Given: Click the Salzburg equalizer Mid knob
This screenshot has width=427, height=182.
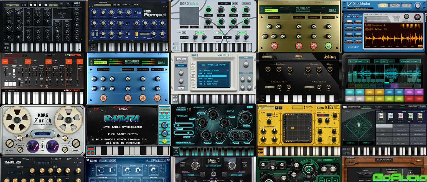Looking at the screenshot, I should [279, 69].
